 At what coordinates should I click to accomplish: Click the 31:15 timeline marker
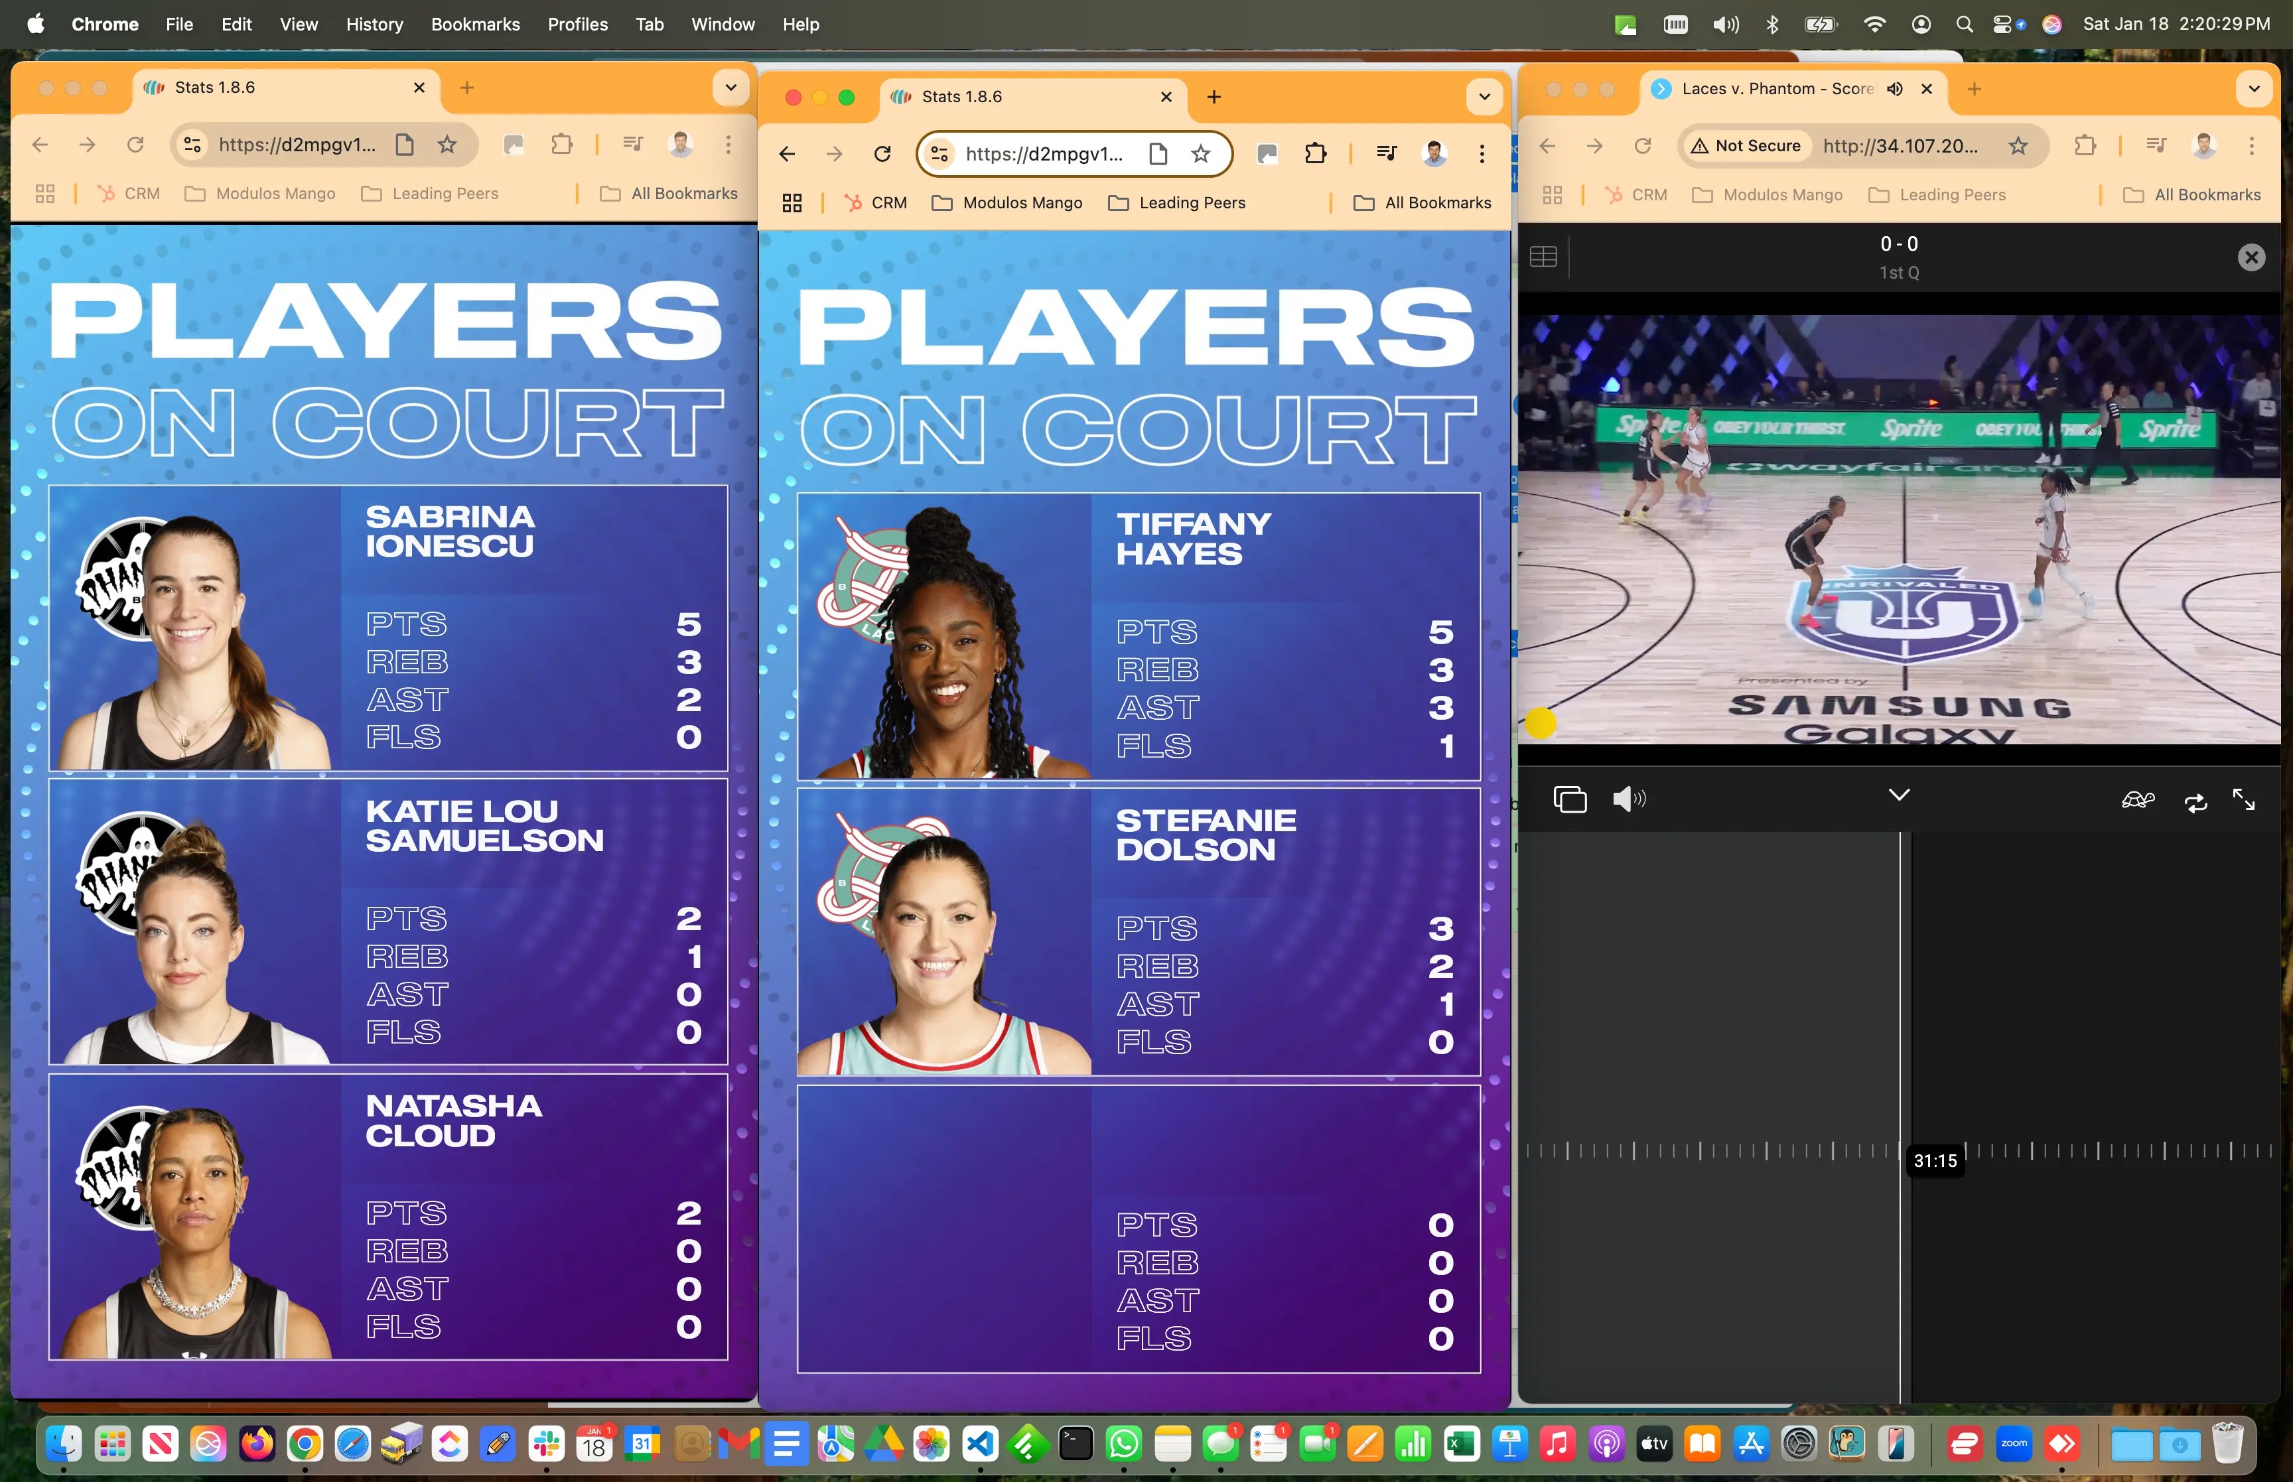1934,1160
